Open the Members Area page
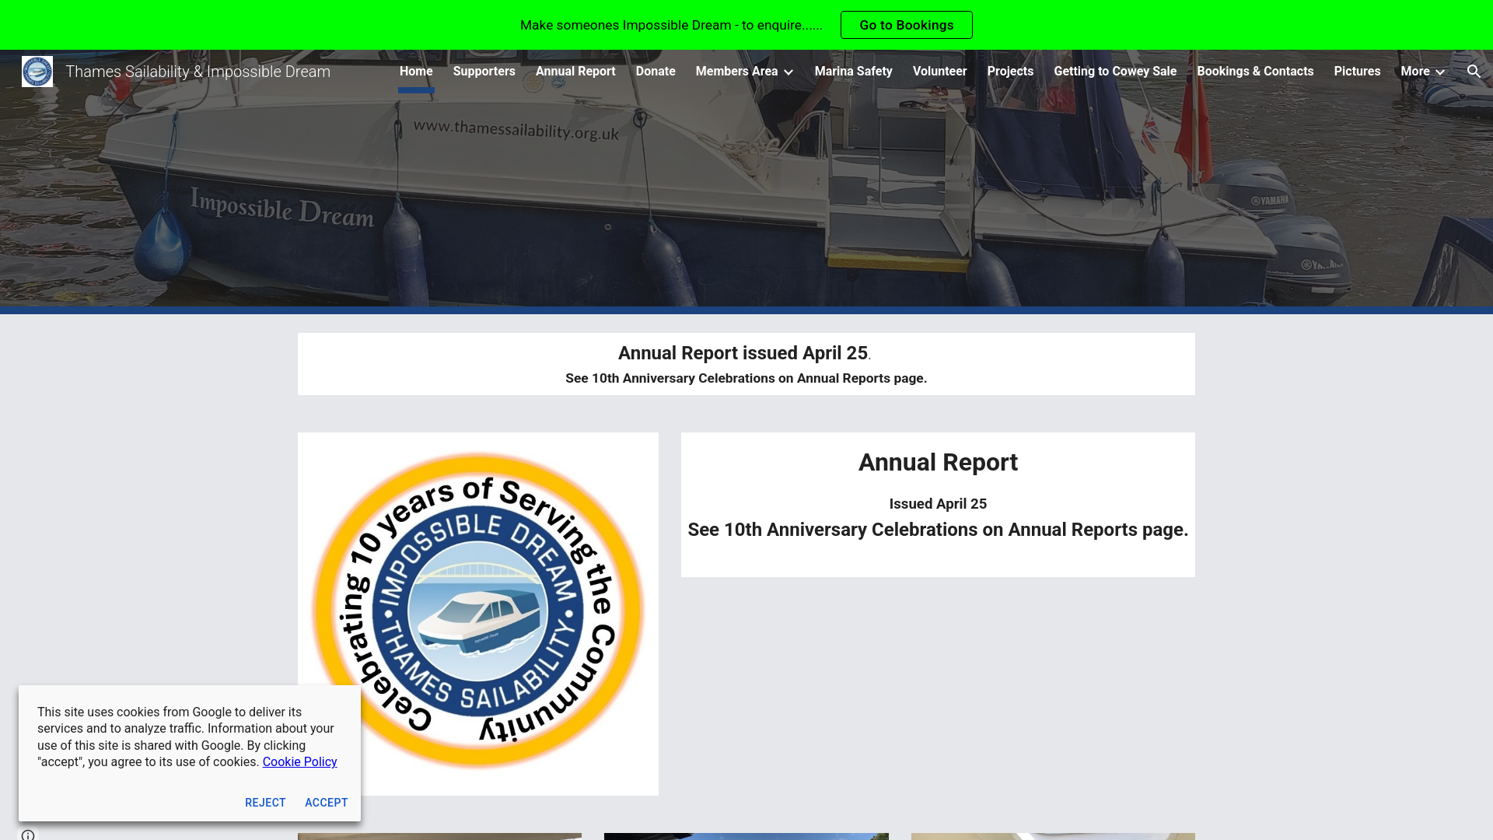This screenshot has height=840, width=1493. 736,72
